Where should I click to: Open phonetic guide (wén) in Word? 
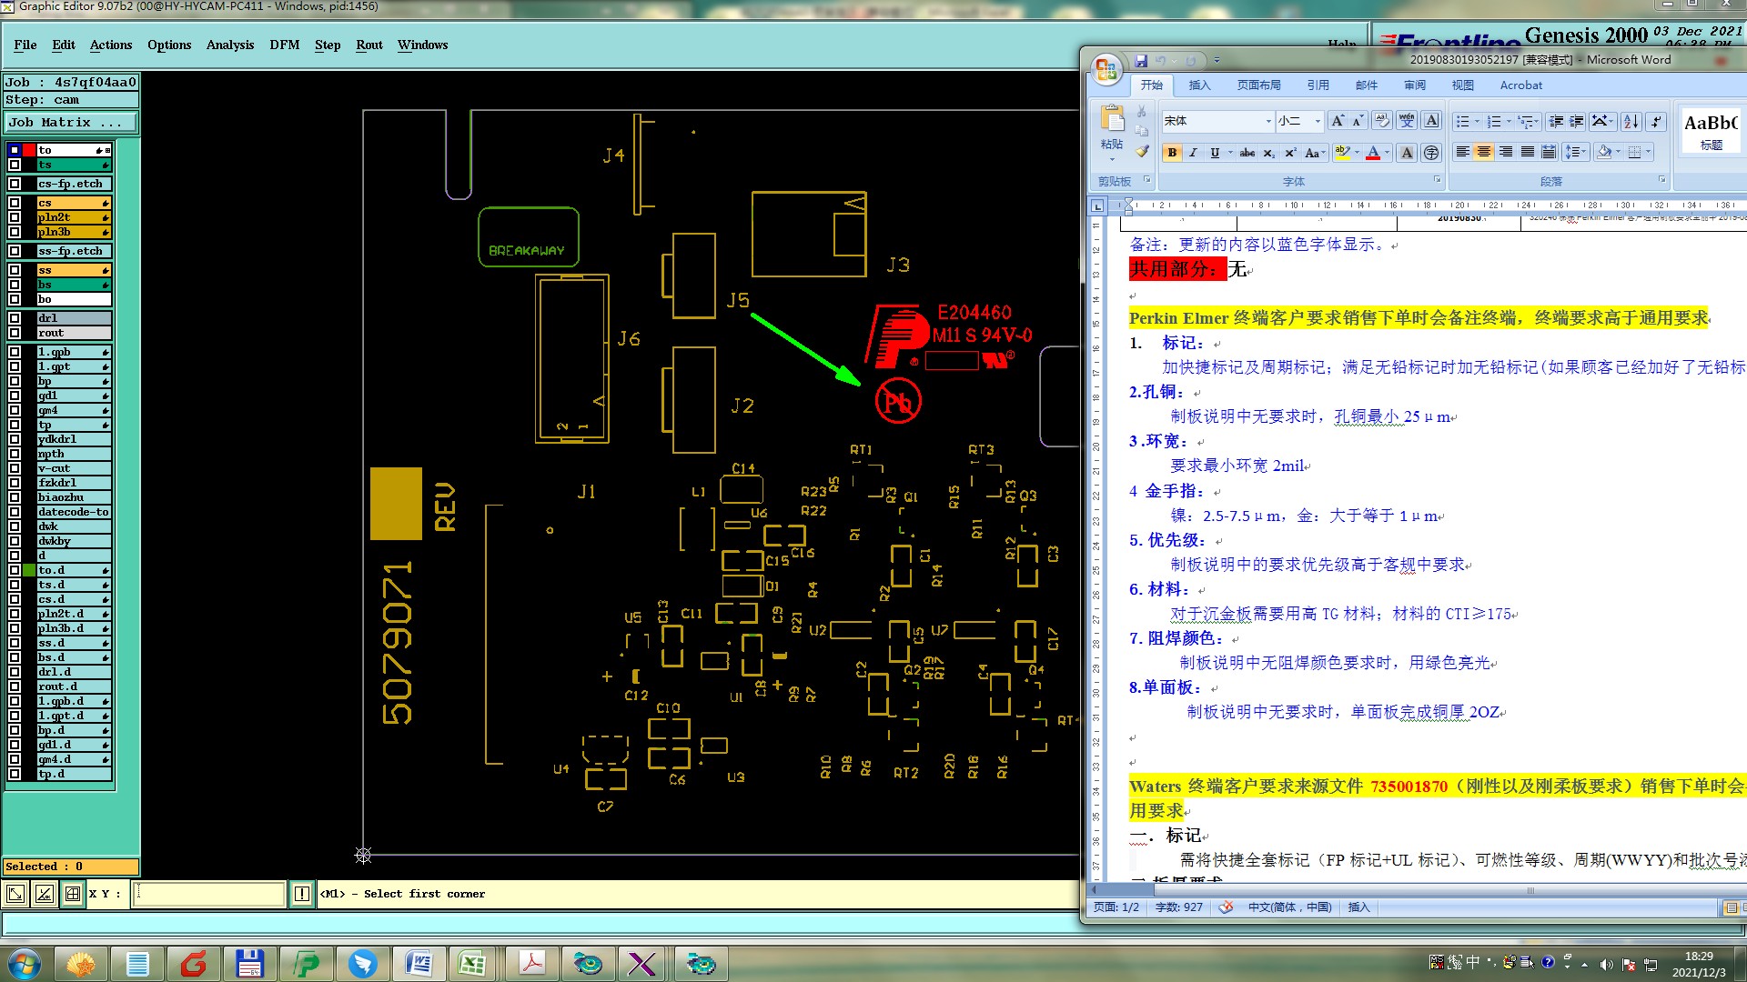tap(1407, 121)
